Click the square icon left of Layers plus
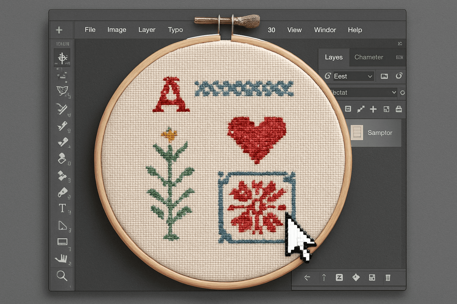 pos(348,109)
